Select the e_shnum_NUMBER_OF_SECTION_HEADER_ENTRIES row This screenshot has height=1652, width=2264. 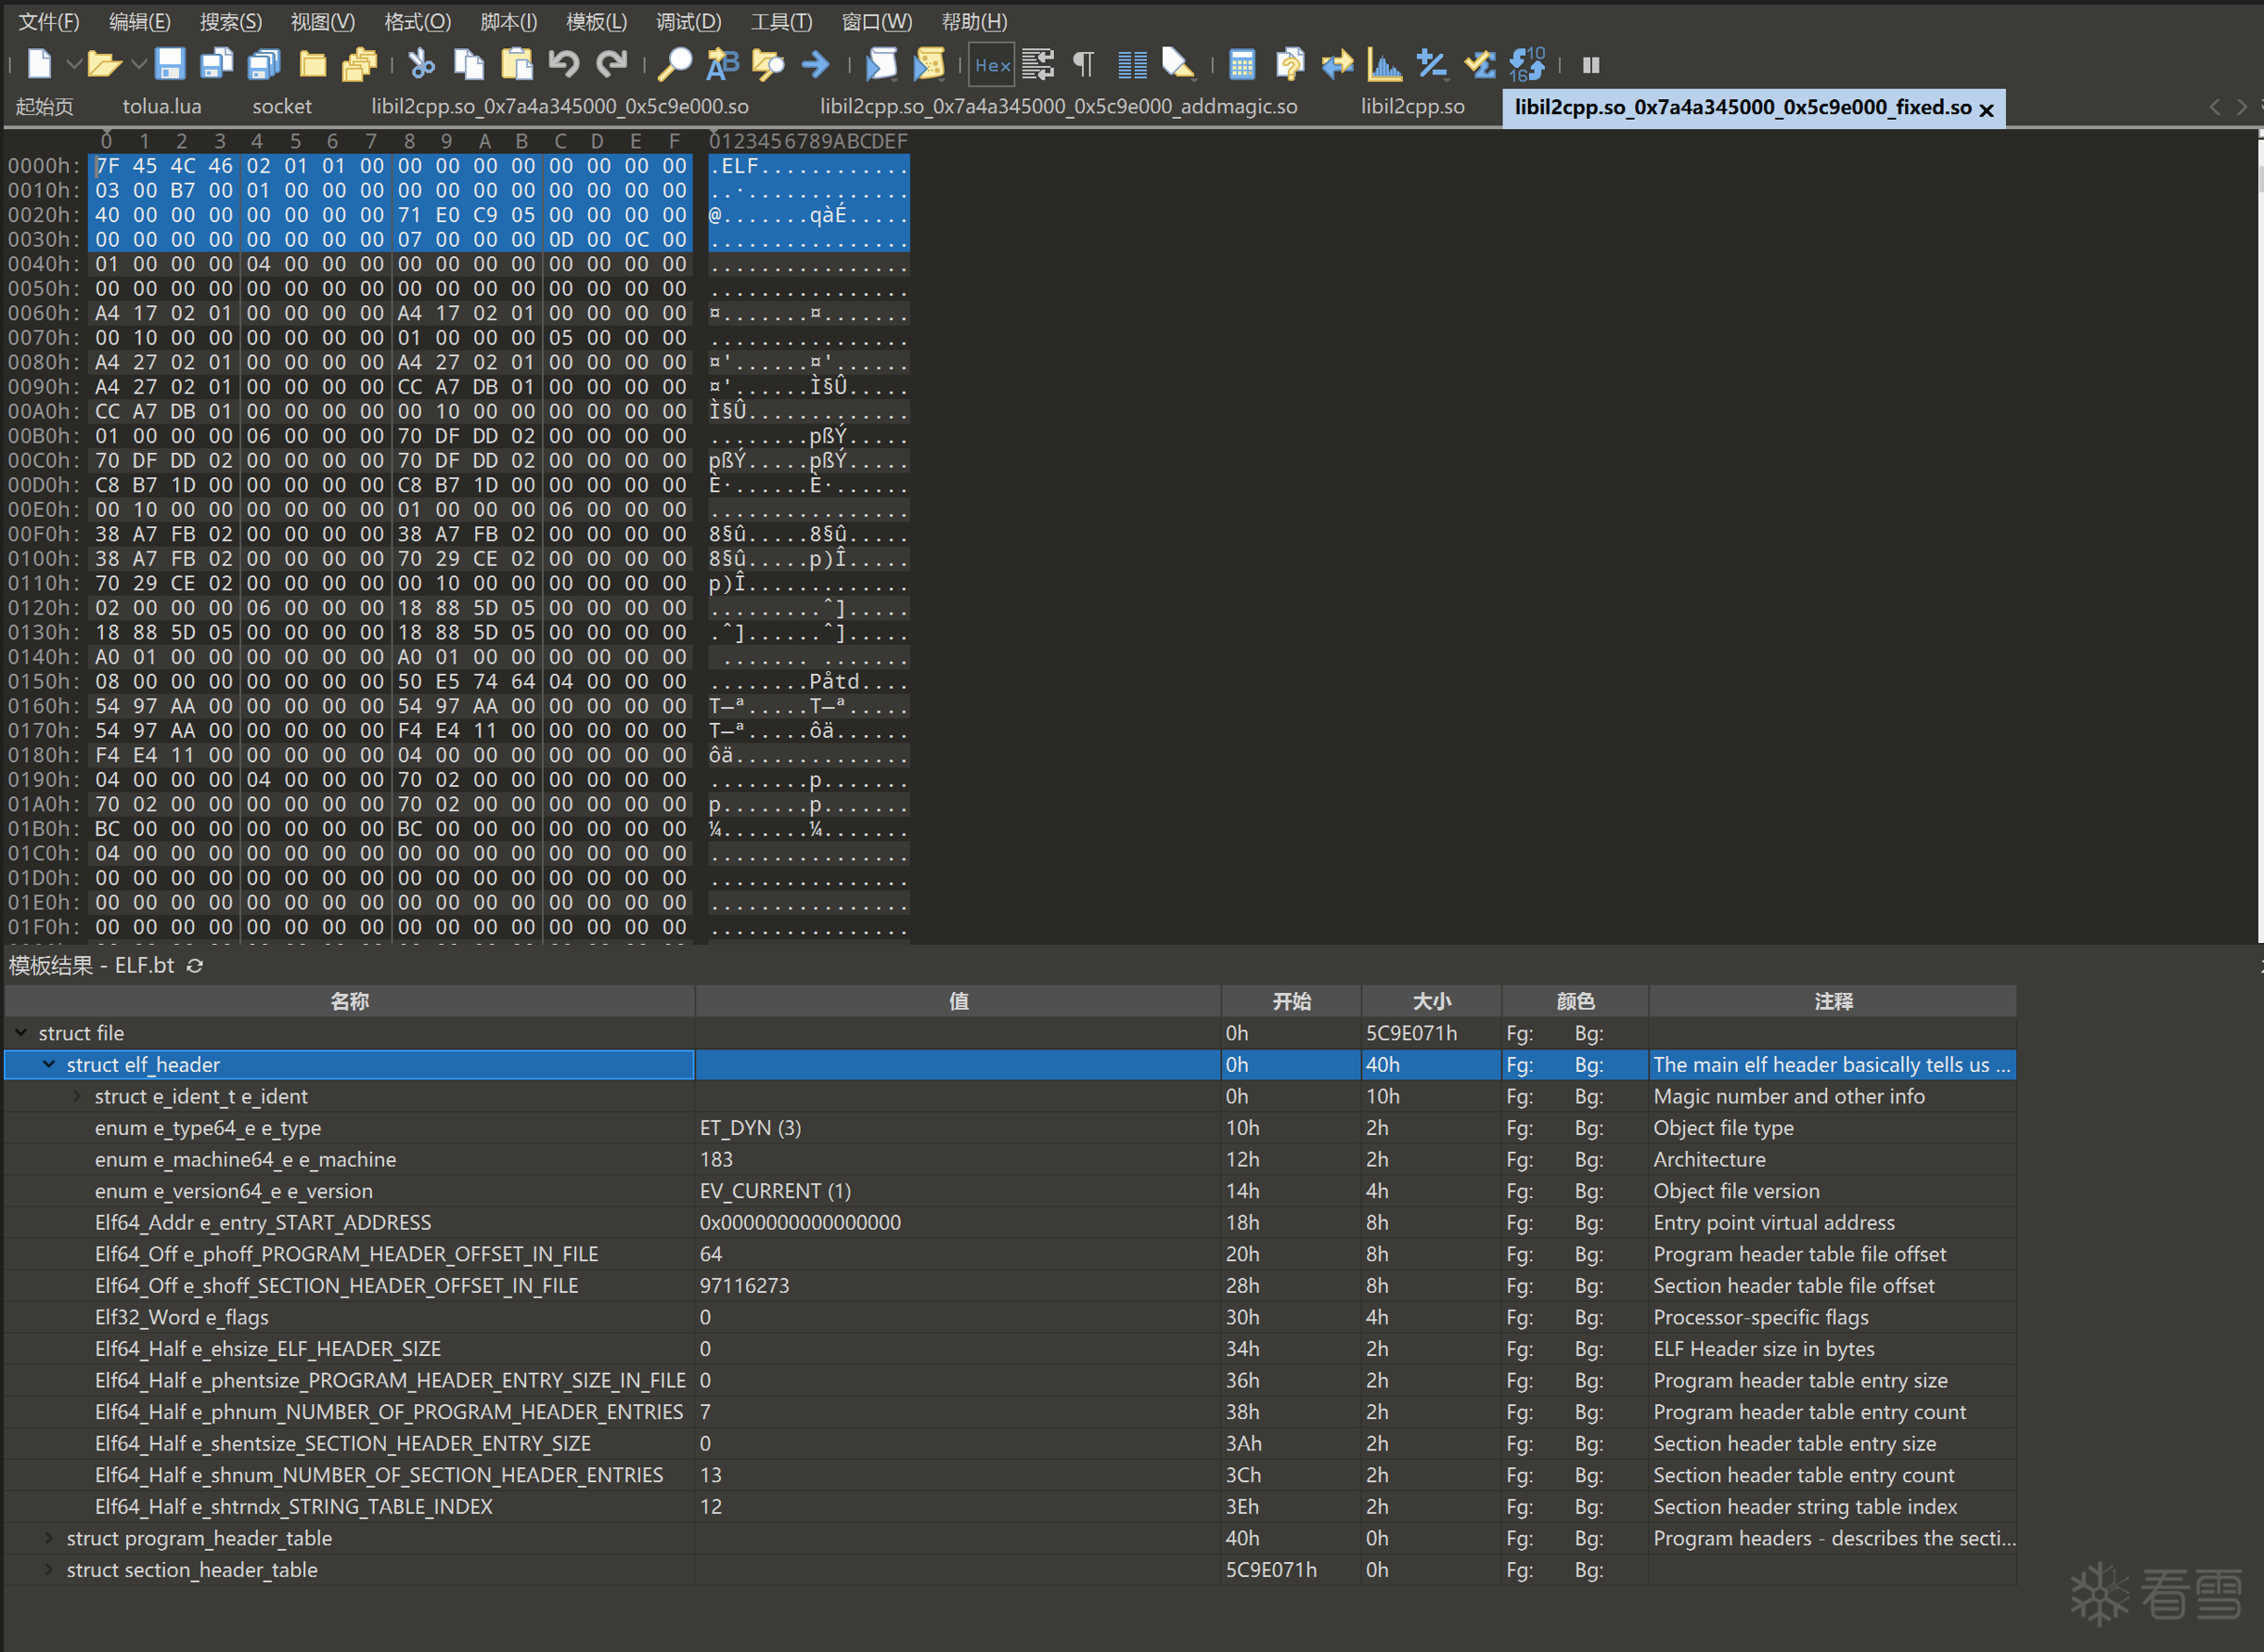point(378,1475)
